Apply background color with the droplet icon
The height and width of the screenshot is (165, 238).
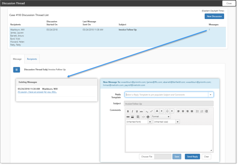click(167, 111)
